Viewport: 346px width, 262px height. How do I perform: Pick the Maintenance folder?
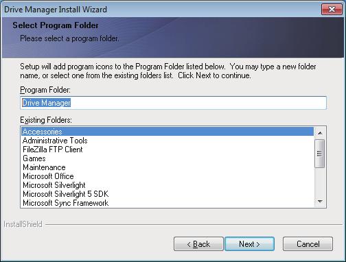[168, 167]
